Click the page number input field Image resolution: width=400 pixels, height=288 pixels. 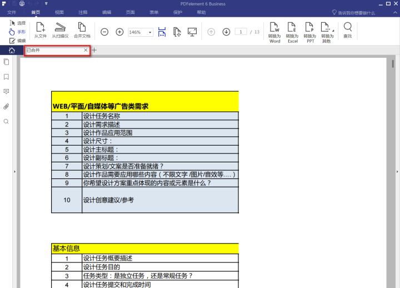click(x=241, y=32)
